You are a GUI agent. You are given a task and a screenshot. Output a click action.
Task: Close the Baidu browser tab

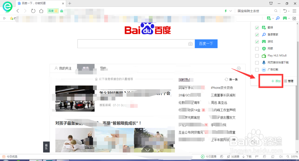coord(63,3)
